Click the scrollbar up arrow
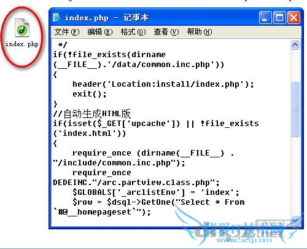Screen dimensions: 307x249 pos(295,44)
